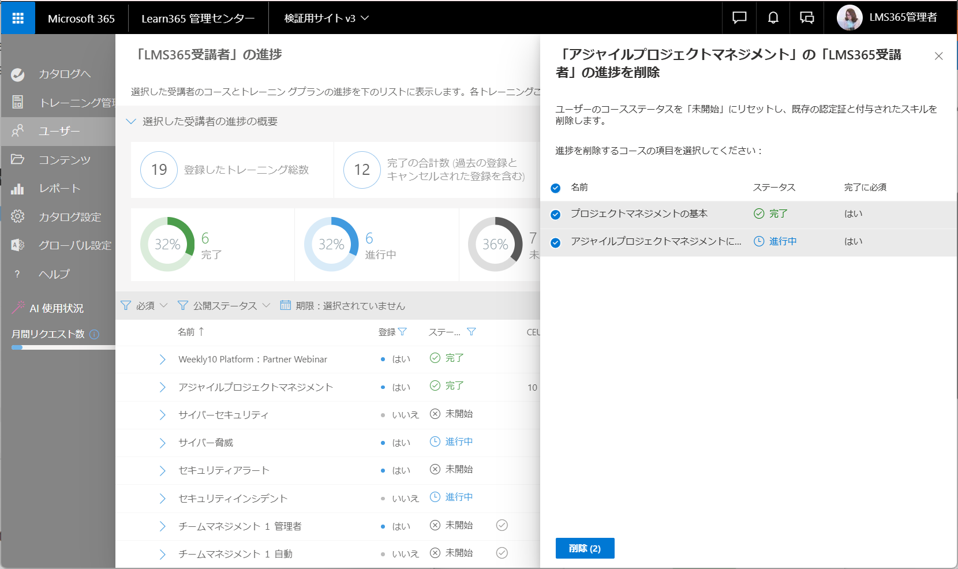Expand the セキュリティインシデント row
The width and height of the screenshot is (958, 569).
(x=162, y=499)
